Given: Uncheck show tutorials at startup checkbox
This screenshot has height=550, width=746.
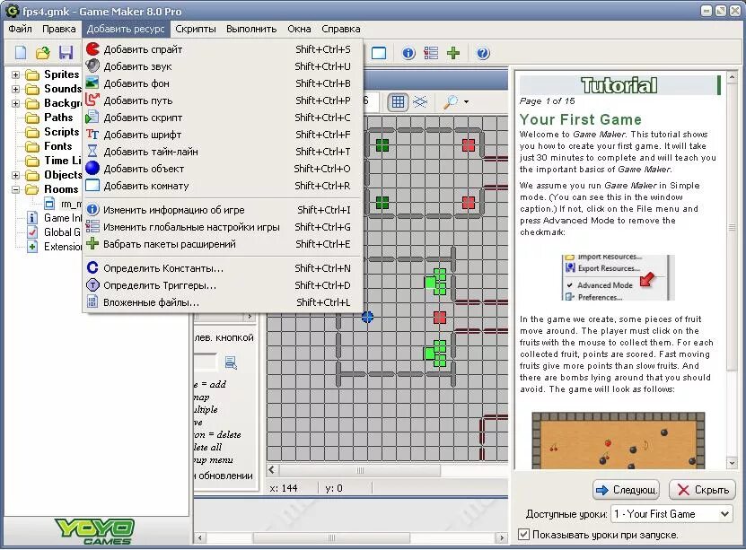Looking at the screenshot, I should [524, 535].
